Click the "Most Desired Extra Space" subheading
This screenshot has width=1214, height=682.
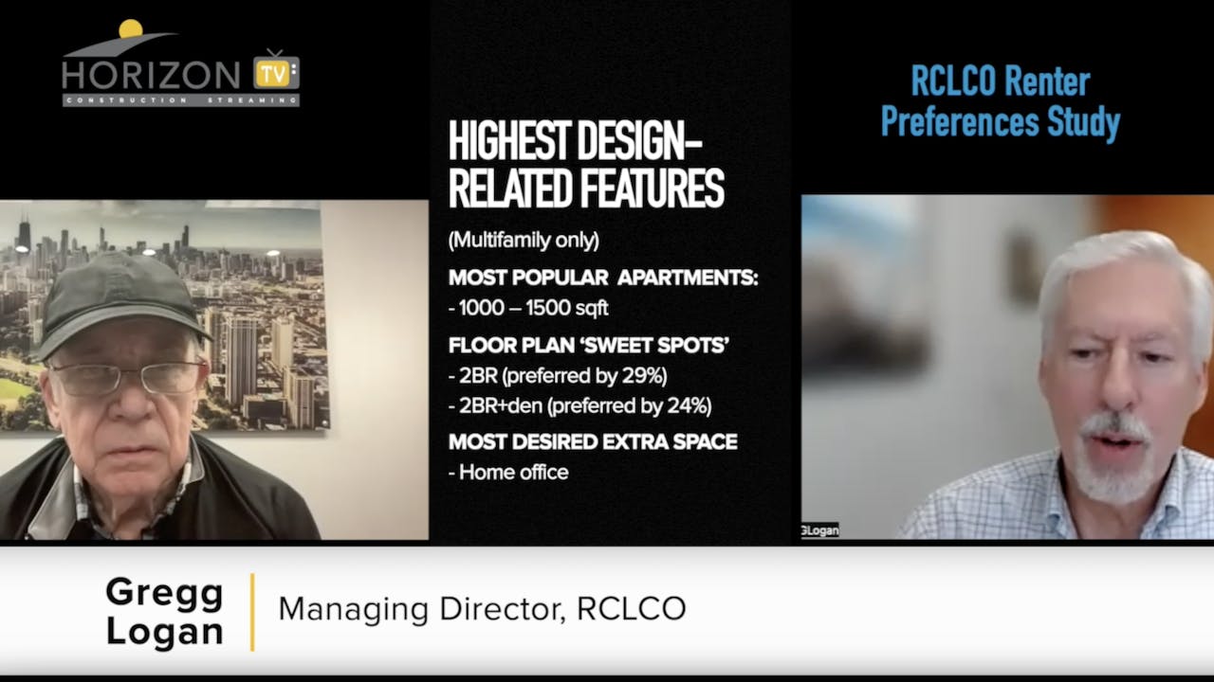point(593,441)
